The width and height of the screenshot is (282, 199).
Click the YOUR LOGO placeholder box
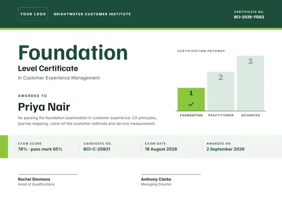click(x=33, y=14)
